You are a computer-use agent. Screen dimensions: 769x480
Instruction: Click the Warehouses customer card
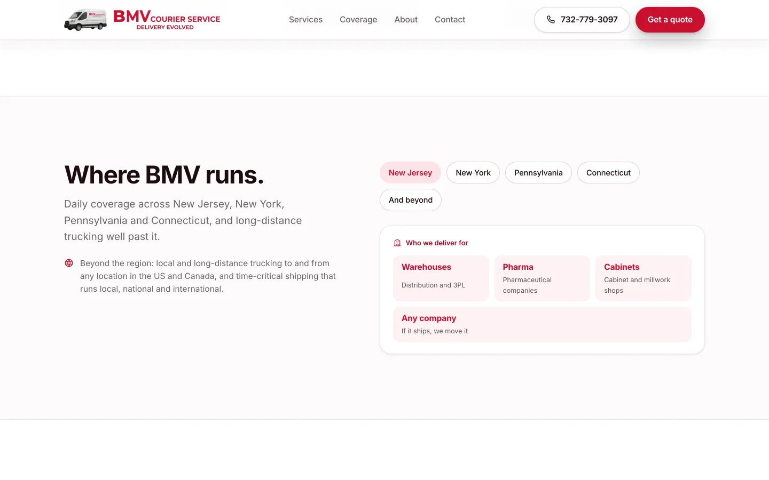(441, 278)
